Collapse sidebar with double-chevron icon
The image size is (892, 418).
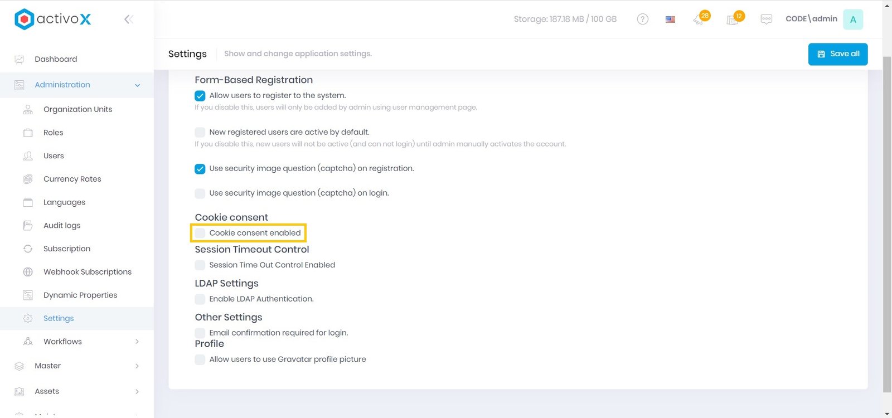[128, 20]
